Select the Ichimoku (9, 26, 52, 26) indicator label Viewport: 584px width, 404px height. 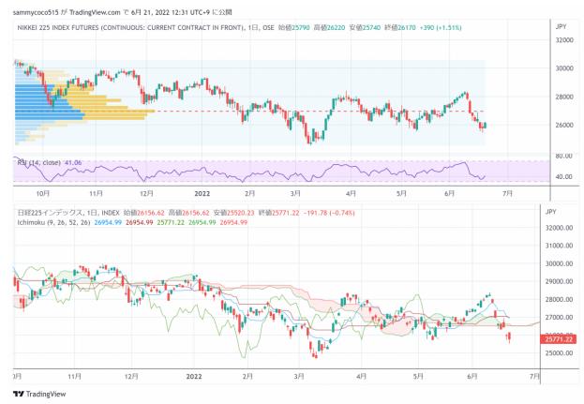coord(53,222)
